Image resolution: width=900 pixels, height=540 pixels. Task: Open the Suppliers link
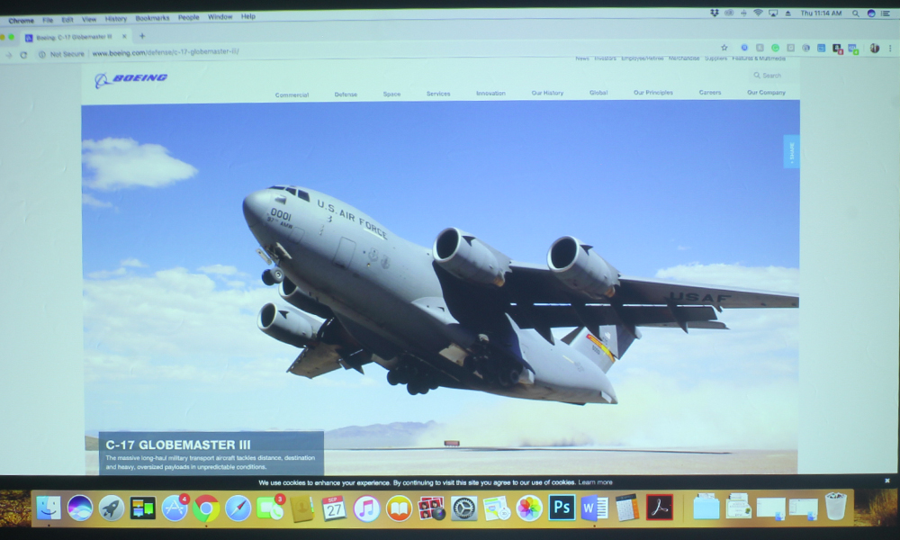click(x=715, y=58)
